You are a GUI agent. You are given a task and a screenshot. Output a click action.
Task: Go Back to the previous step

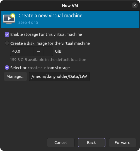click(x=91, y=143)
